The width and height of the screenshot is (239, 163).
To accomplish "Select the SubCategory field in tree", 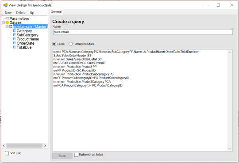I will point(27,35).
